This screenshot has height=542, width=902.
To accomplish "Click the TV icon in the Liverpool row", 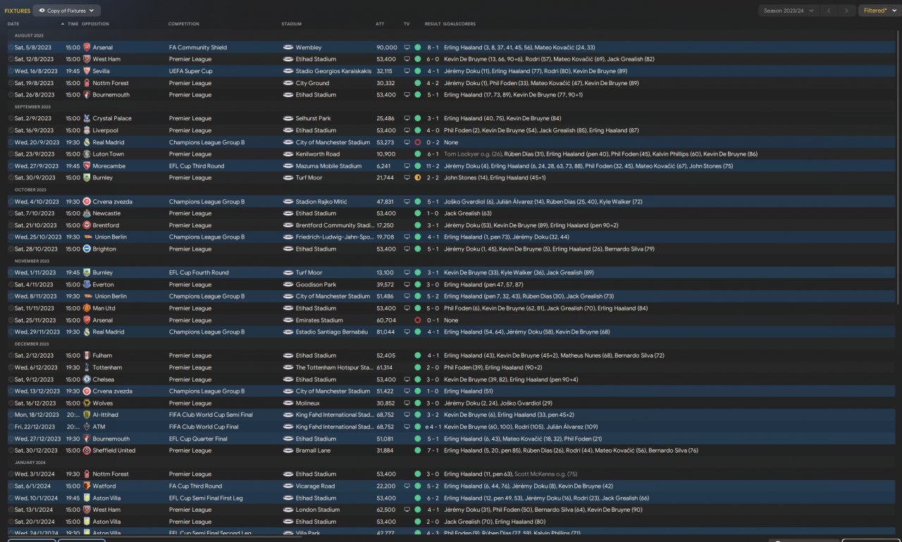I will [407, 130].
